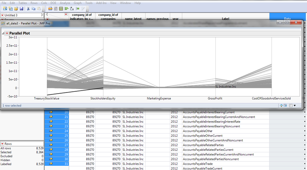This screenshot has width=307, height=170.
Task: Open the Untitled 3 red triangle menu
Action: click(x=2, y=15)
